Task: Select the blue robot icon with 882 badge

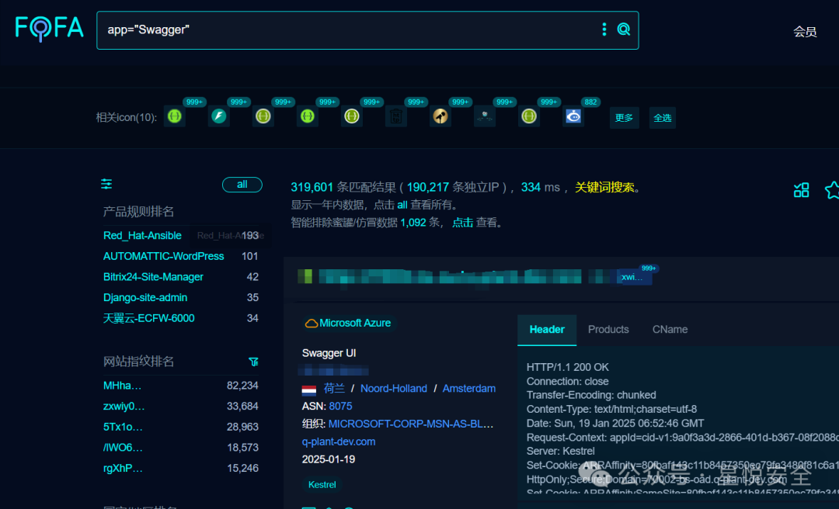Action: pyautogui.click(x=573, y=116)
